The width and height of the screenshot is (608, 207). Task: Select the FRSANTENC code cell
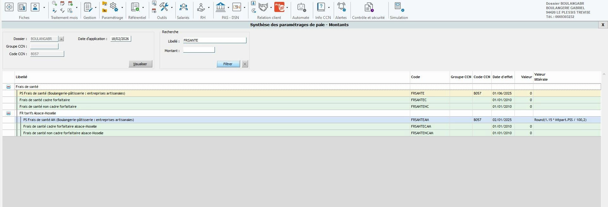(x=430, y=106)
